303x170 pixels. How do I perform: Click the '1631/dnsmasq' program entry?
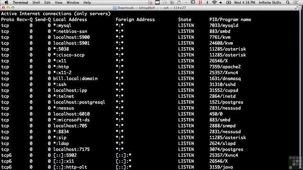[x=225, y=79]
